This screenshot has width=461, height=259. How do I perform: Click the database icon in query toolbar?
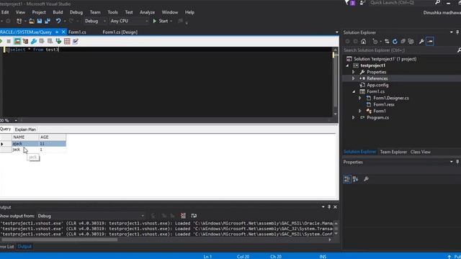tap(26, 42)
